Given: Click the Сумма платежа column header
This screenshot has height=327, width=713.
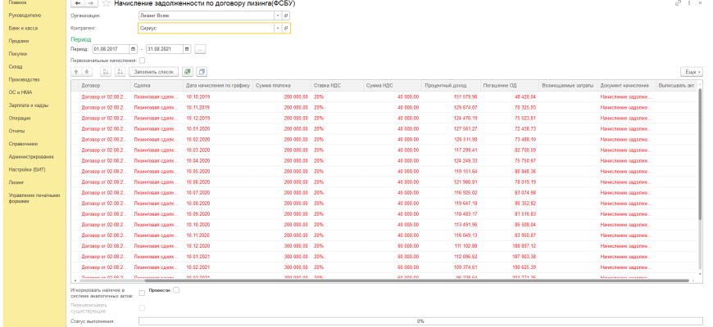Looking at the screenshot, I should [x=279, y=85].
